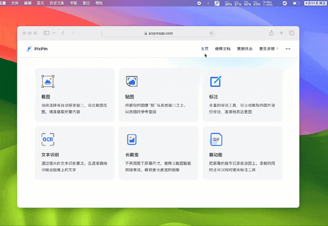Open the 显示 menu in menu bar
Screen dimensions: 328x226
40,3
